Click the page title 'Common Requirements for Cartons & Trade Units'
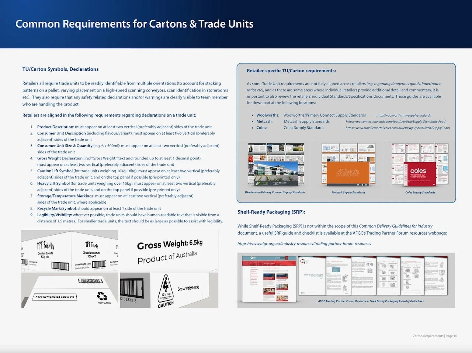This screenshot has width=472, height=353. click(134, 24)
